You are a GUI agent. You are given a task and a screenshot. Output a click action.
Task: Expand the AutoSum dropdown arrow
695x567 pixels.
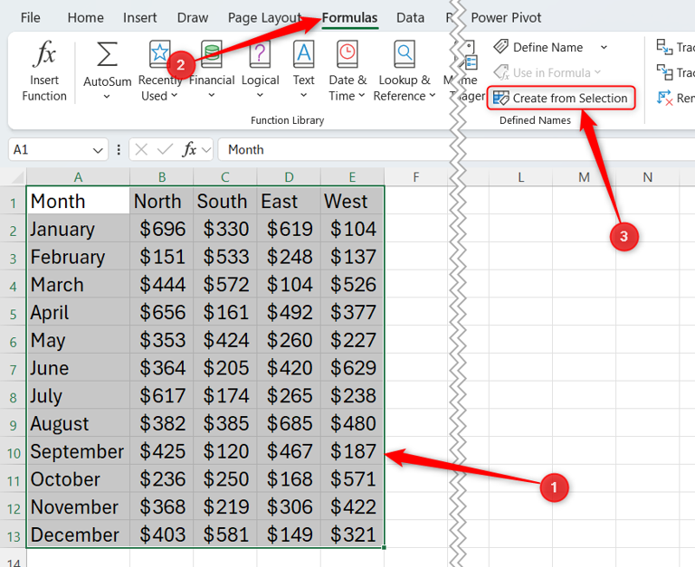(x=107, y=97)
